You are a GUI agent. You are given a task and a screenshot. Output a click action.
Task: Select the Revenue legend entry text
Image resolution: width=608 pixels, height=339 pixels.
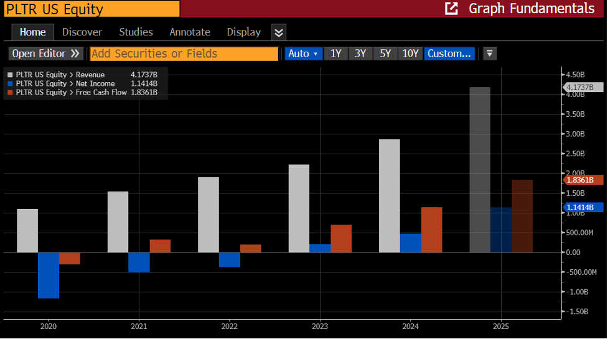[x=60, y=75]
